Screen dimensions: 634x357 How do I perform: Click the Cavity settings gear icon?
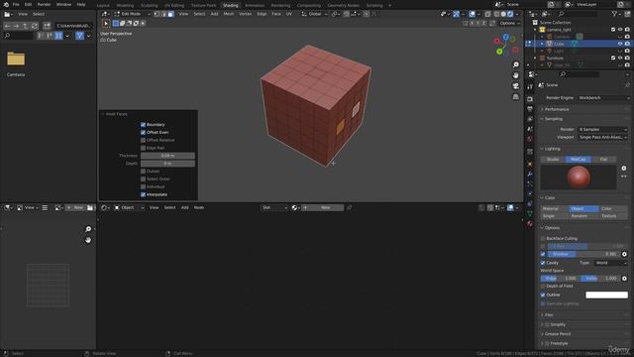(x=624, y=279)
